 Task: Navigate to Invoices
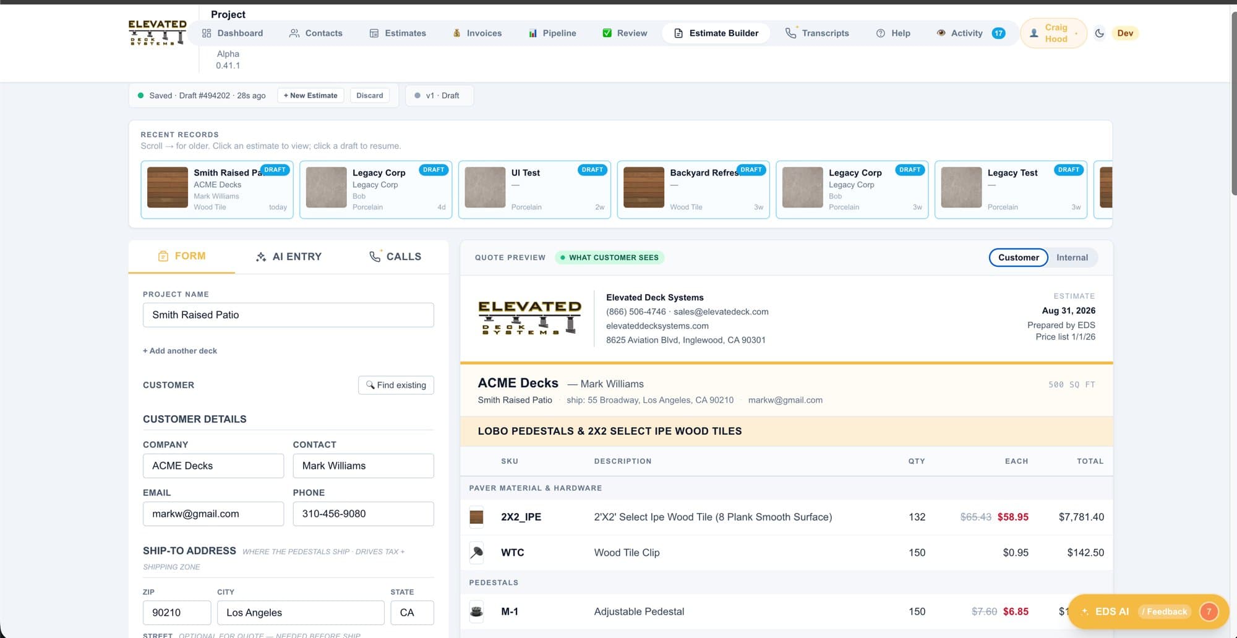[x=477, y=33]
